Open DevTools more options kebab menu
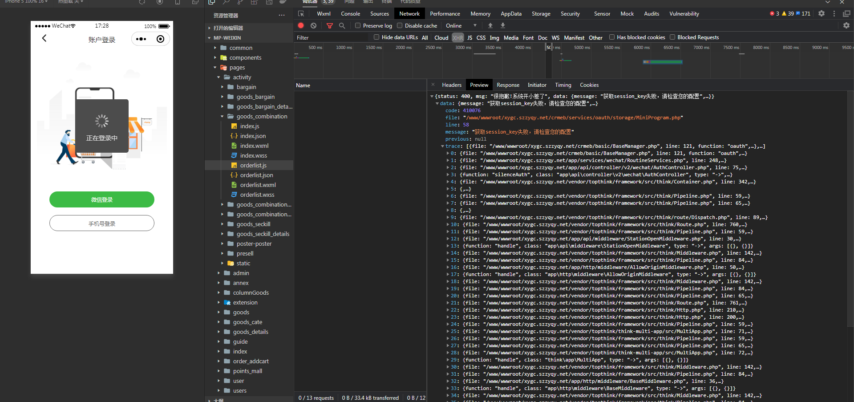Screen dimensions: 854x402 coord(834,14)
